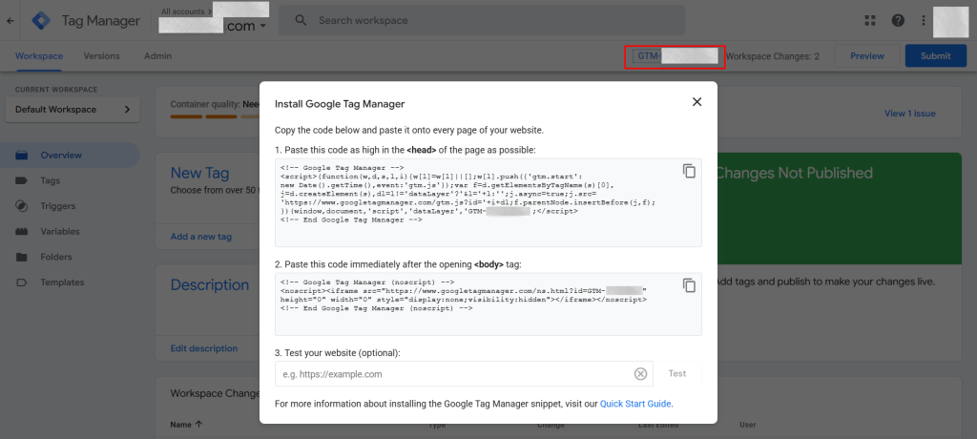Click Add a new tag link
The height and width of the screenshot is (439, 977).
(x=201, y=237)
